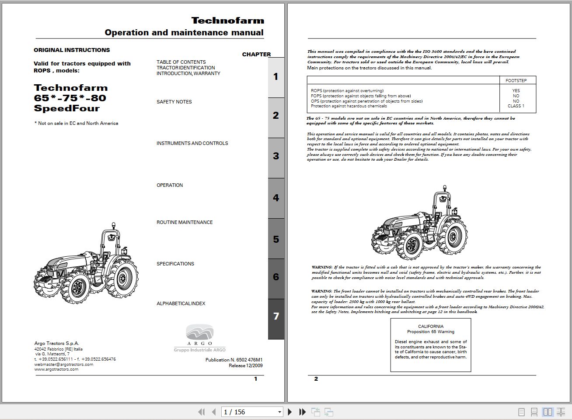Click INSTRUMENTS AND CONTROLS entry
572x420 pixels.
pyautogui.click(x=192, y=143)
